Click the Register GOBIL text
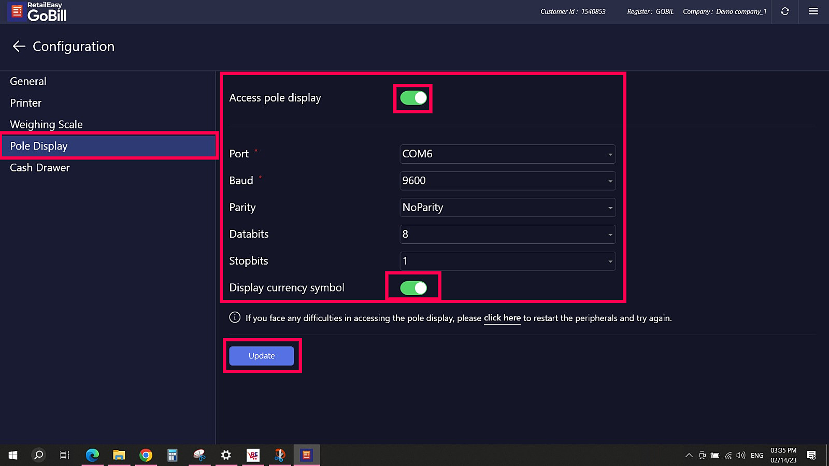 tap(650, 11)
